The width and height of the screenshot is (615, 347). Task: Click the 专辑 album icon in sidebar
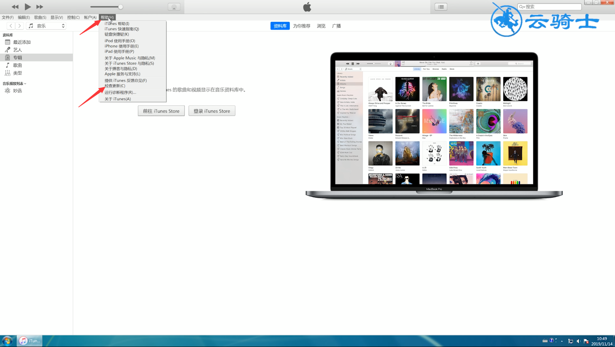click(x=7, y=58)
